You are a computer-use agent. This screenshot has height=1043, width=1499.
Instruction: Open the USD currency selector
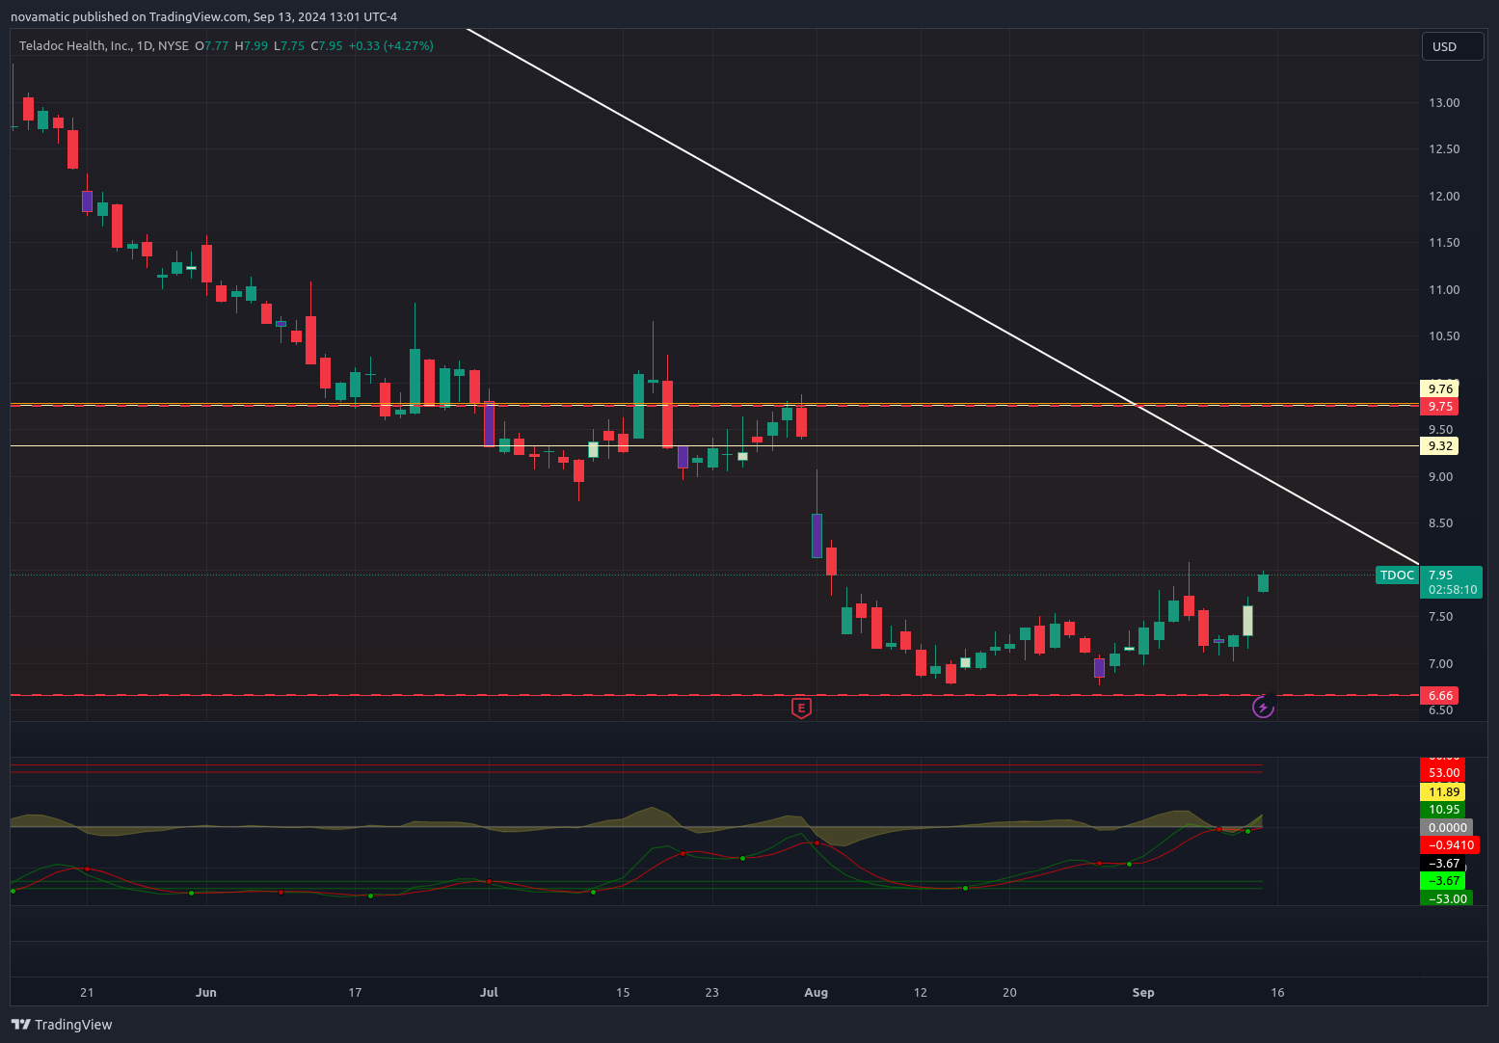click(x=1453, y=46)
